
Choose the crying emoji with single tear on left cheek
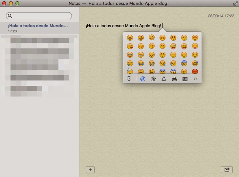130,63
